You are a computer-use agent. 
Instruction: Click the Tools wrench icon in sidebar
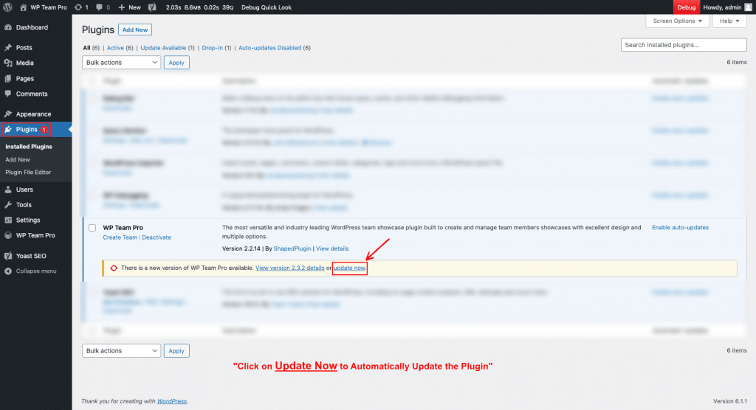point(7,205)
